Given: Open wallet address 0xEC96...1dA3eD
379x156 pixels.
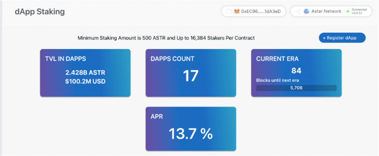Looking at the screenshot, I should 261,11.
